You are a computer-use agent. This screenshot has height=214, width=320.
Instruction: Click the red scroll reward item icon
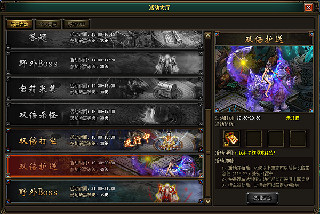click(231, 139)
